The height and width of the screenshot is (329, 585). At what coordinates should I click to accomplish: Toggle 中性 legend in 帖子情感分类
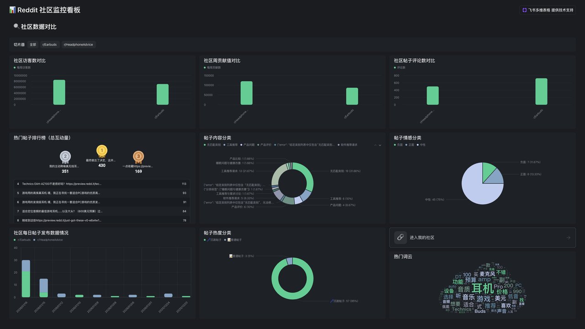pos(421,145)
